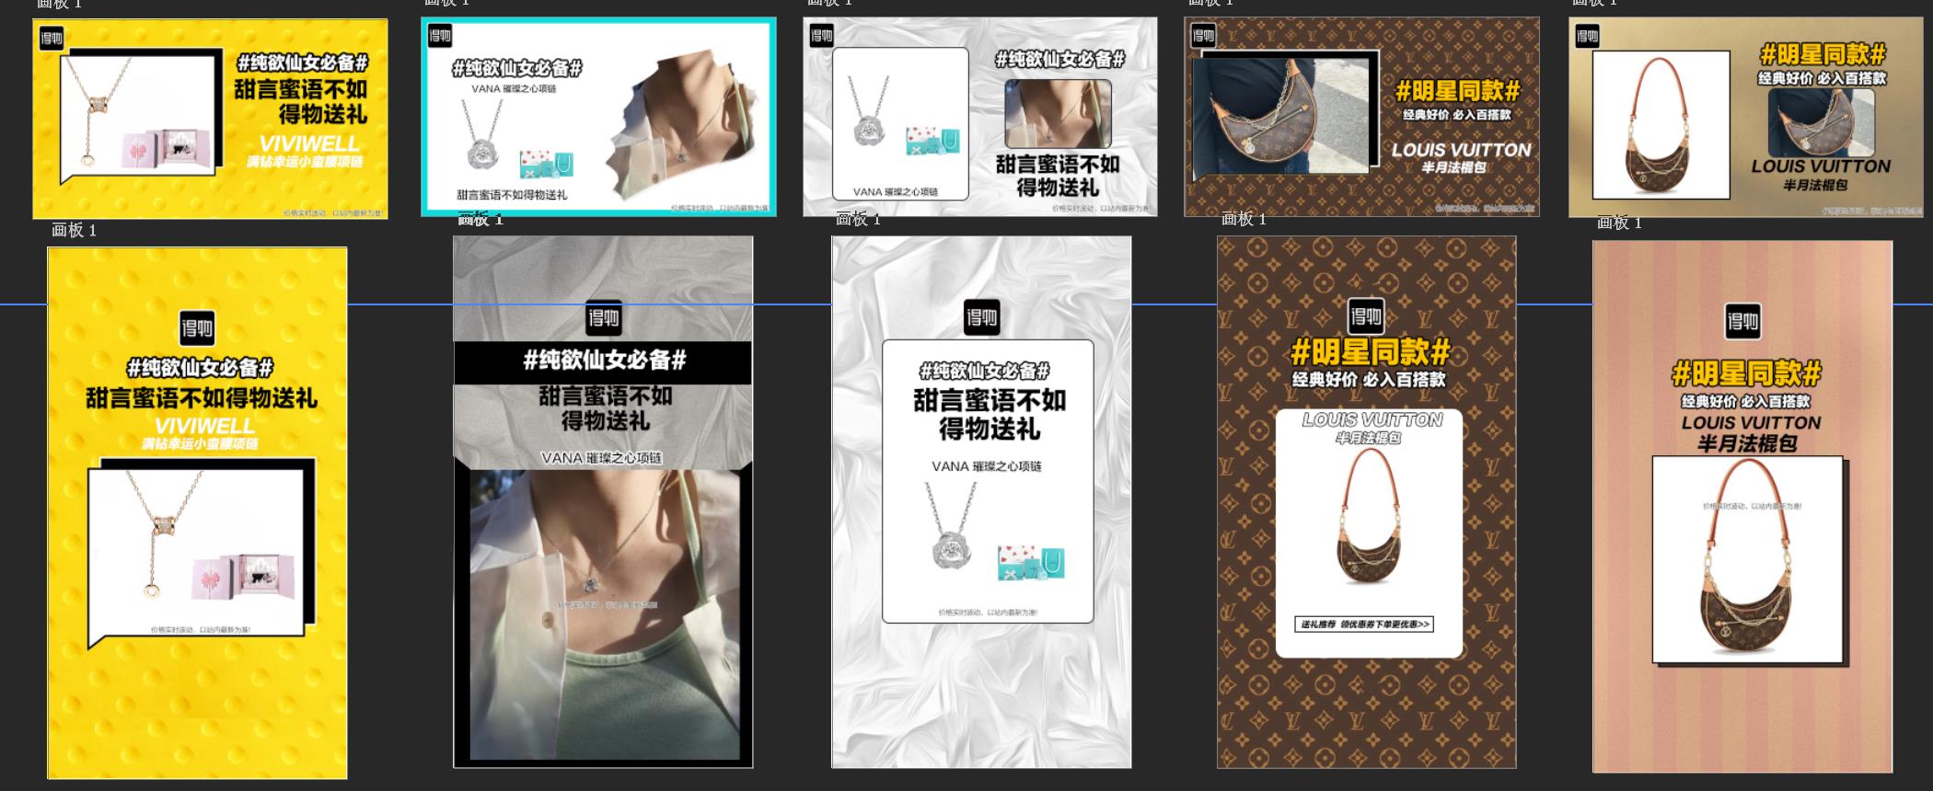Select the 得物 logo on brown LV portrait artboard
This screenshot has height=791, width=1933.
[x=1365, y=317]
